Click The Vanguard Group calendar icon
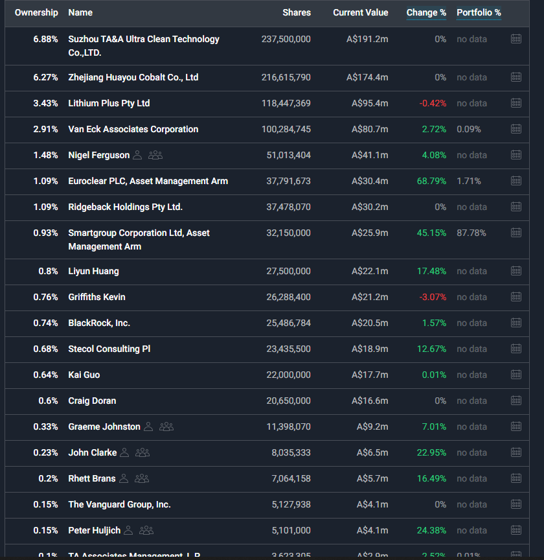The width and height of the screenshot is (544, 560). tap(516, 504)
